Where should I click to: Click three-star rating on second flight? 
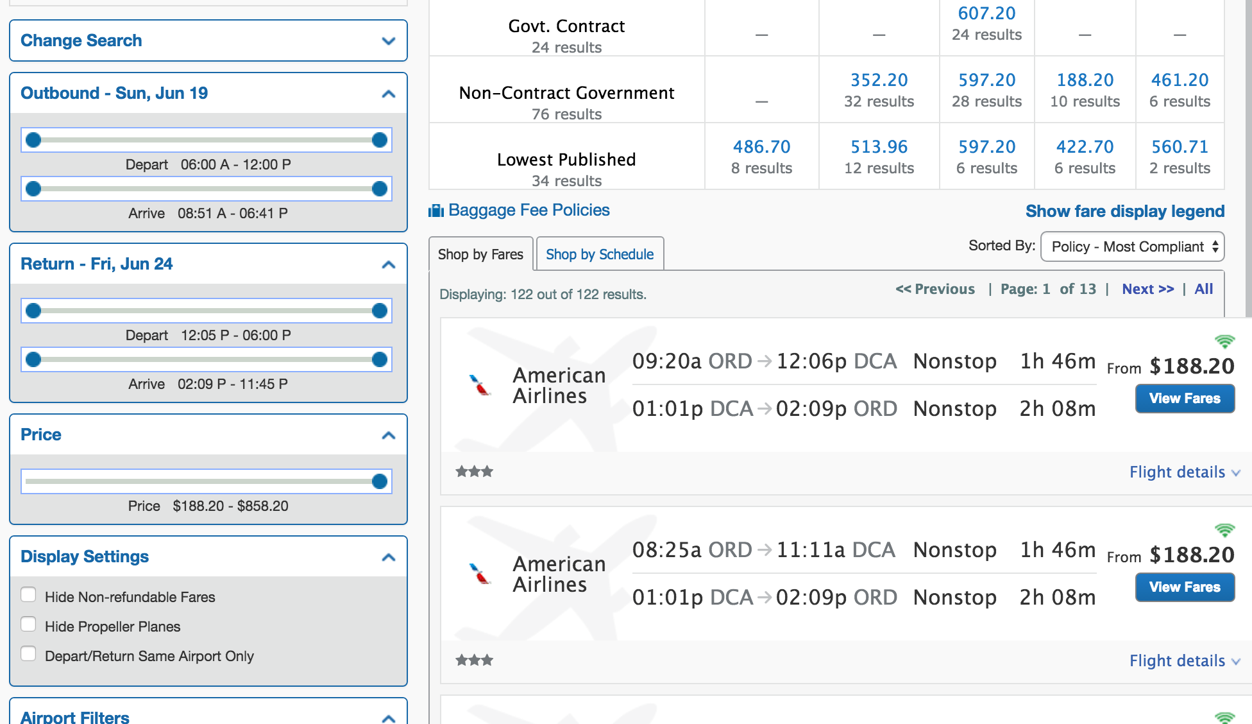(474, 660)
